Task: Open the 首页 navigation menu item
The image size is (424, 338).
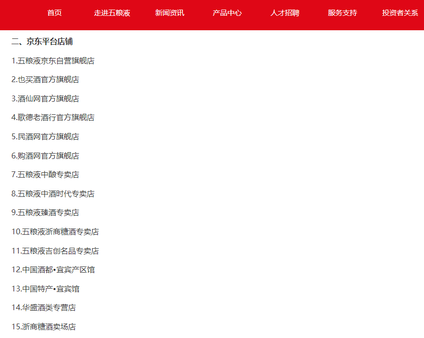Action: tap(53, 13)
